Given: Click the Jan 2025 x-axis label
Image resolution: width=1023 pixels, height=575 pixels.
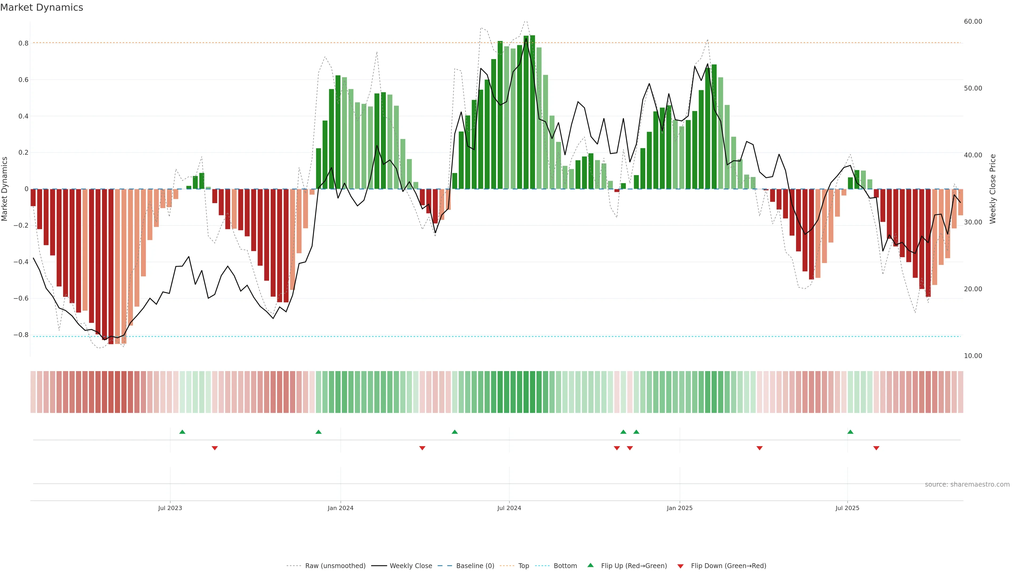Looking at the screenshot, I should click(x=680, y=508).
